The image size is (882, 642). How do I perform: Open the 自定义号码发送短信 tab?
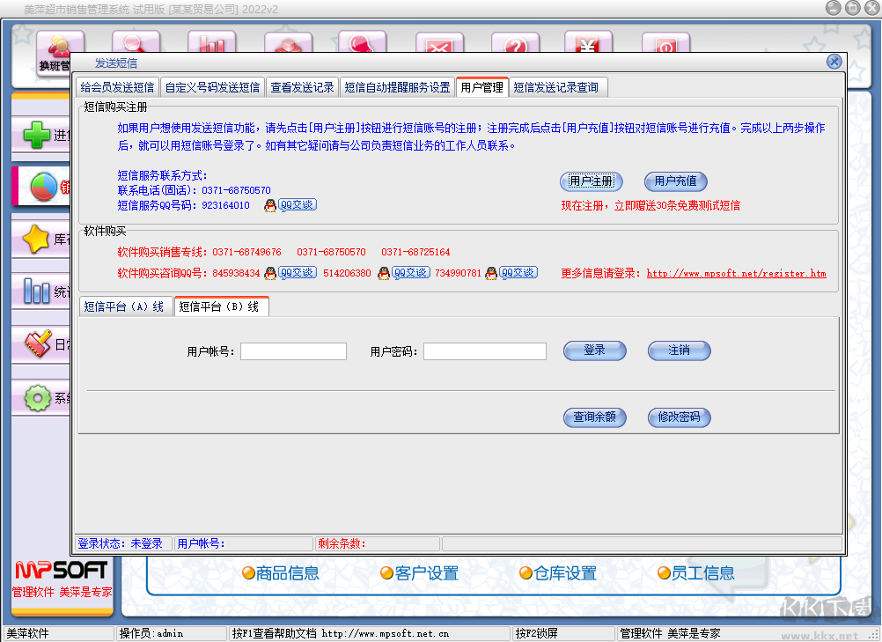pyautogui.click(x=212, y=87)
